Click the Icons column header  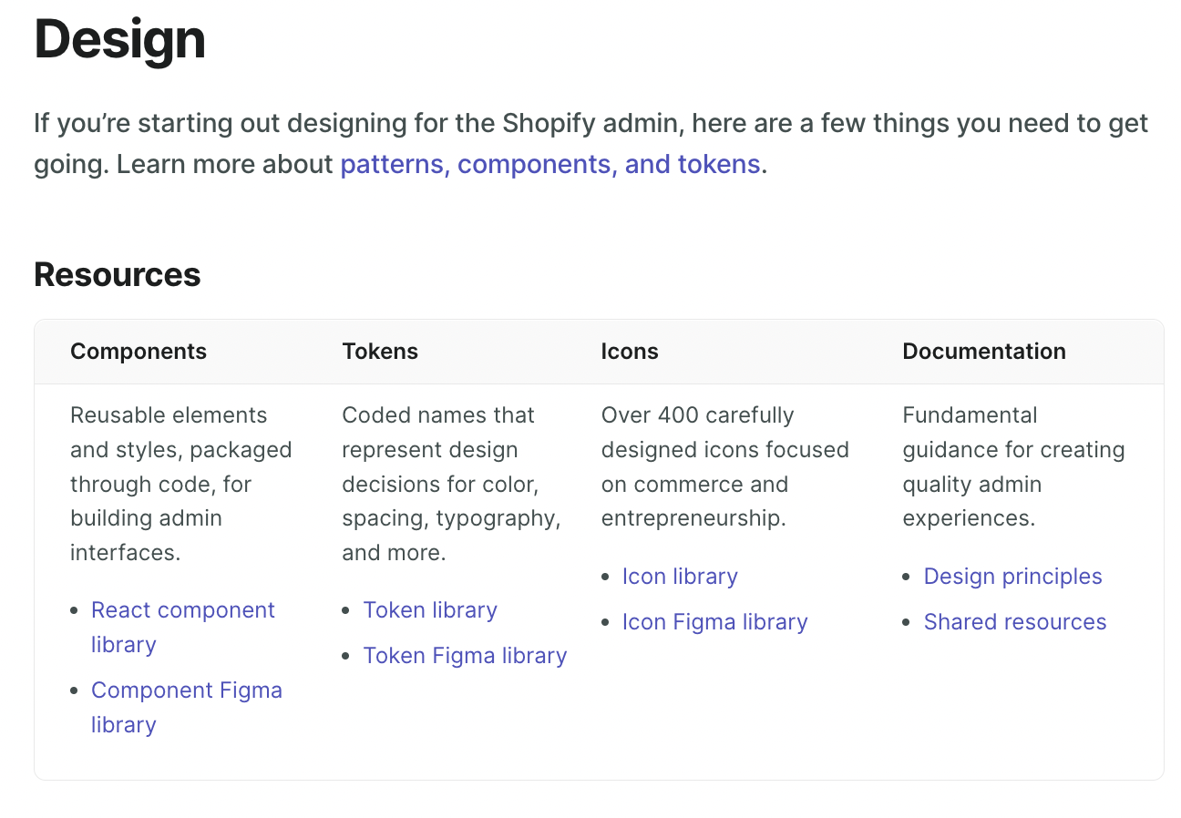click(x=630, y=352)
